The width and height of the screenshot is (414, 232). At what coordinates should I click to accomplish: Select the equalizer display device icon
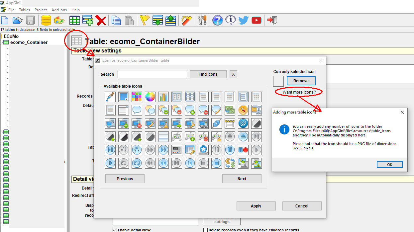click(x=177, y=150)
